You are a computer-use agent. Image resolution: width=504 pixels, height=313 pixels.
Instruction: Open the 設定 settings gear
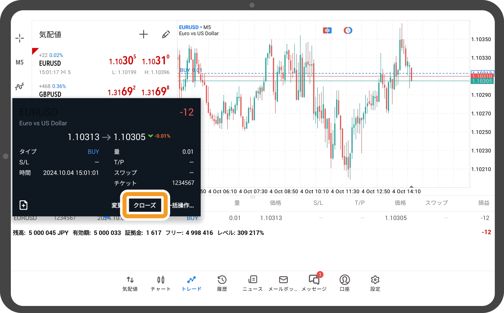point(375,283)
